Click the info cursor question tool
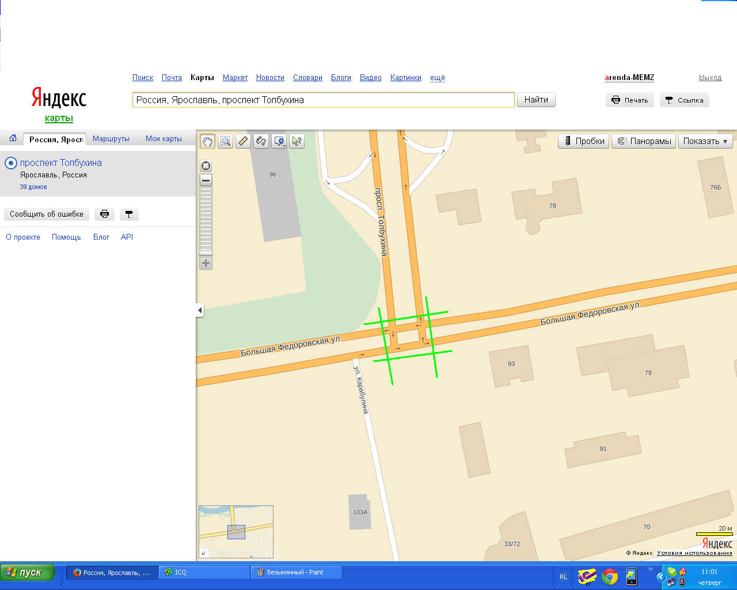The height and width of the screenshot is (590, 737). click(297, 141)
